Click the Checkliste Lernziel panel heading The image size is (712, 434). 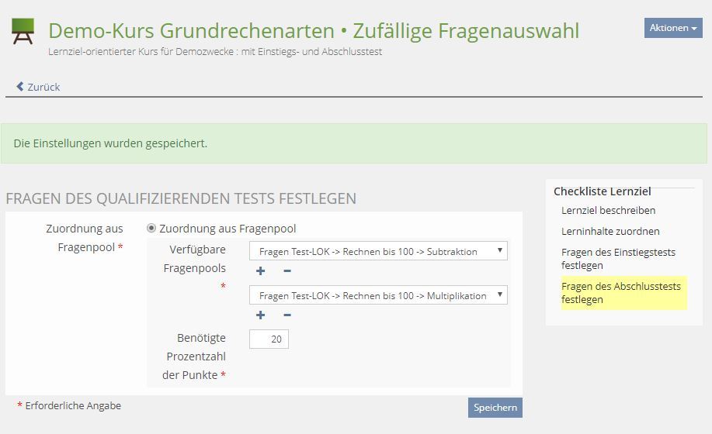pyautogui.click(x=602, y=191)
